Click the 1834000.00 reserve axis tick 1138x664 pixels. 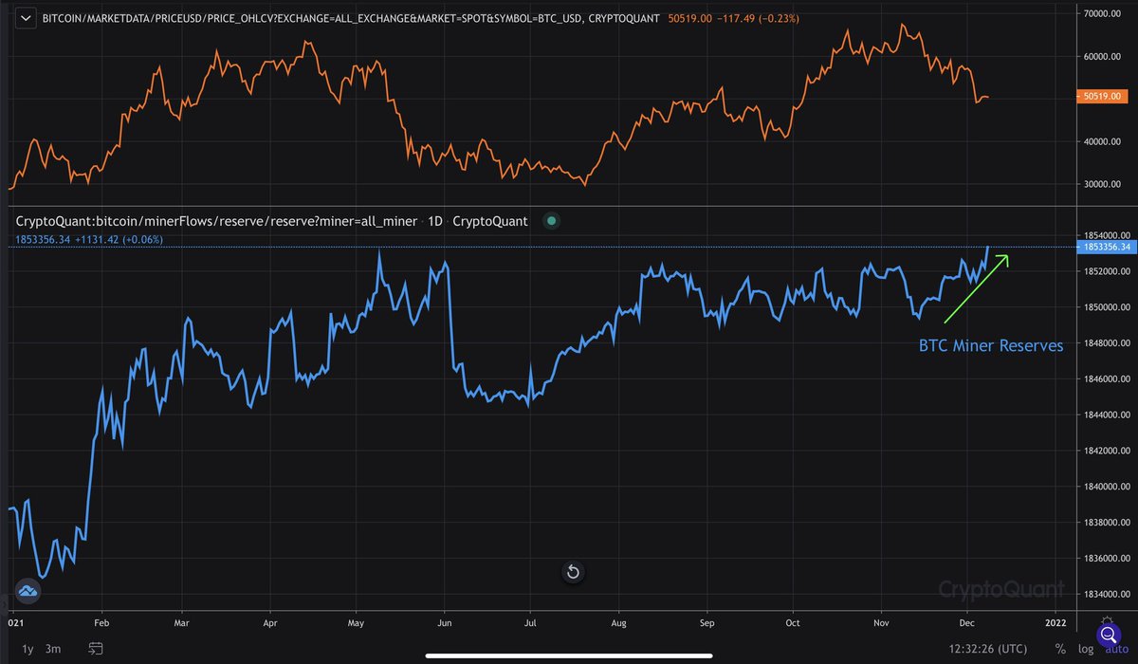click(x=1106, y=595)
